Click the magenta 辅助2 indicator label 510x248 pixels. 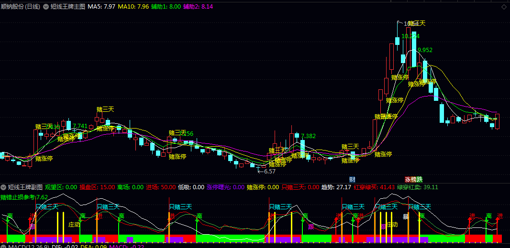[x=198, y=7]
